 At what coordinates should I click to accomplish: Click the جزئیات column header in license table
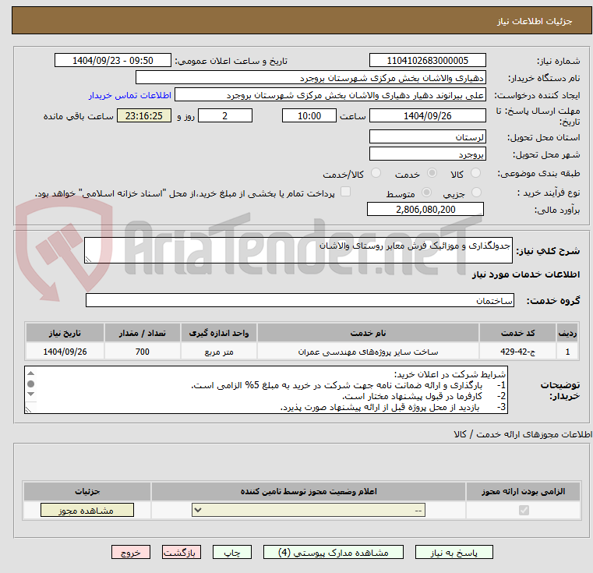click(x=87, y=491)
